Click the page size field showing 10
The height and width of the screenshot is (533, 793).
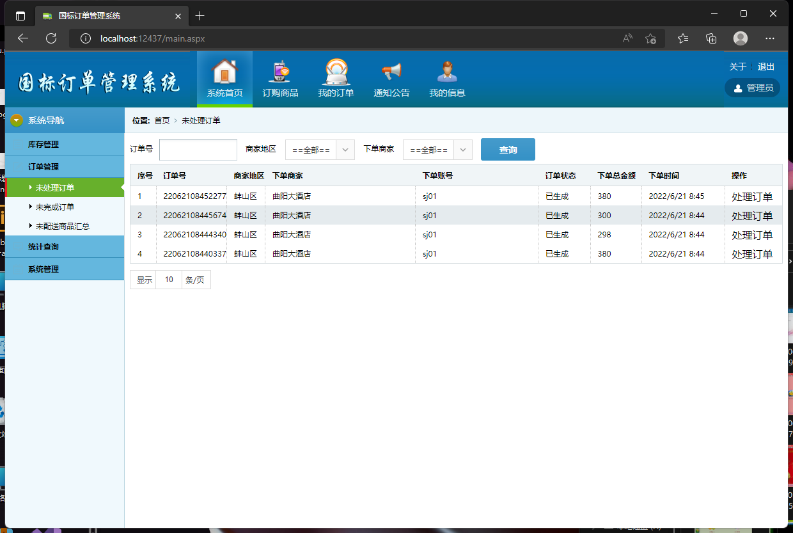point(169,280)
